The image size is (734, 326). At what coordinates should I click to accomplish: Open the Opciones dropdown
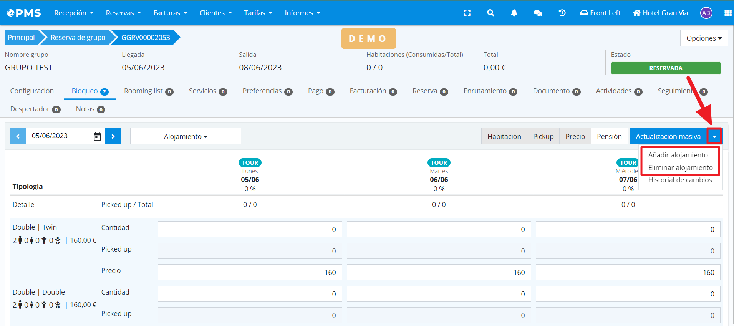704,38
